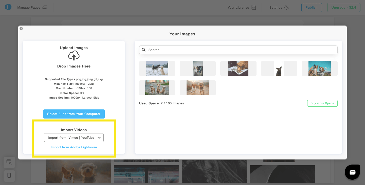Click the Used Space: 7 / 100 Images text
Screen dimensions: 365x185
tap(161, 103)
